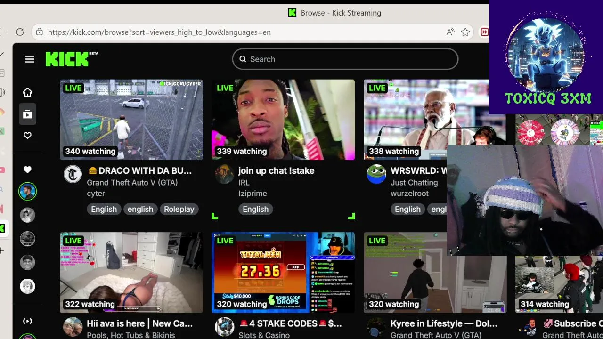Viewport: 603px width, 339px height.
Task: Open stream title DRACO WITH DA BU...
Action: [x=139, y=170]
